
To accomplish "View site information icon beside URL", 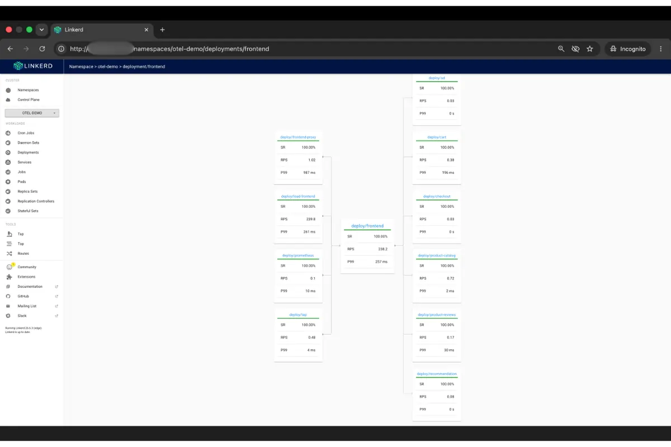I will point(62,49).
